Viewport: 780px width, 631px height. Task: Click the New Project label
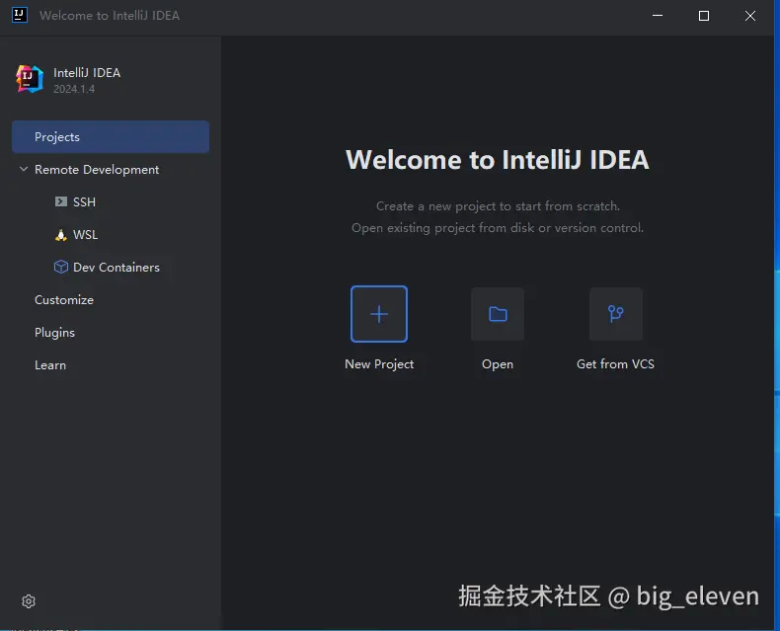[379, 364]
